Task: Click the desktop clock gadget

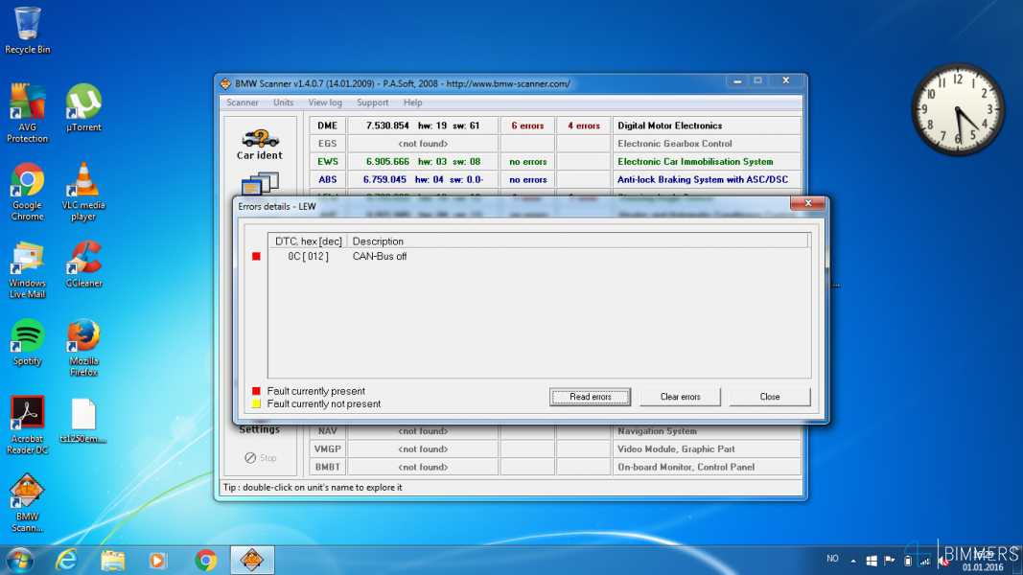Action: pyautogui.click(x=957, y=109)
